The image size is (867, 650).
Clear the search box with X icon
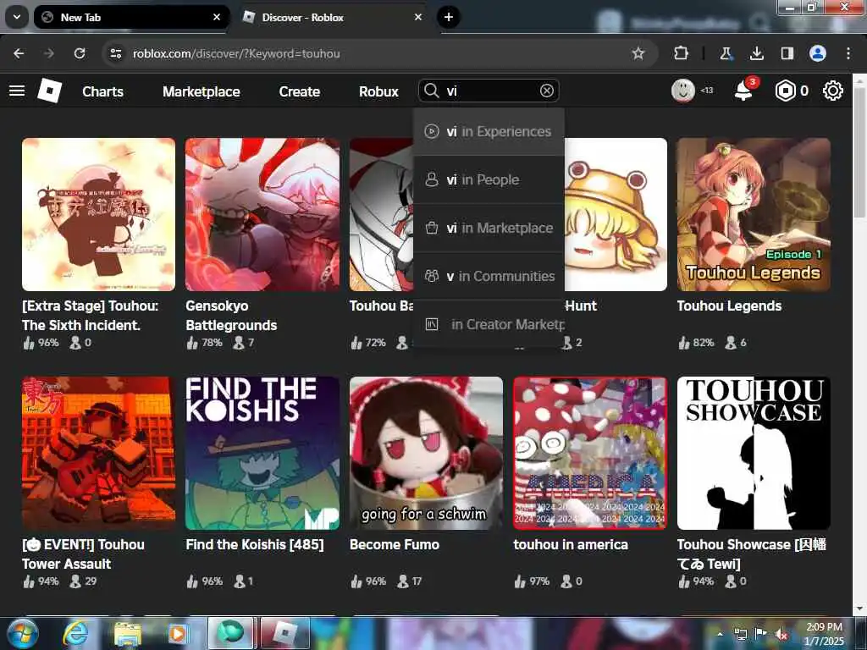click(x=546, y=91)
